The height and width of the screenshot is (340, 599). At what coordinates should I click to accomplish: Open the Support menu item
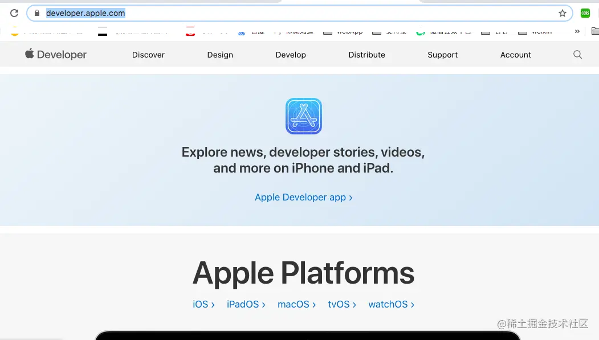coord(442,55)
